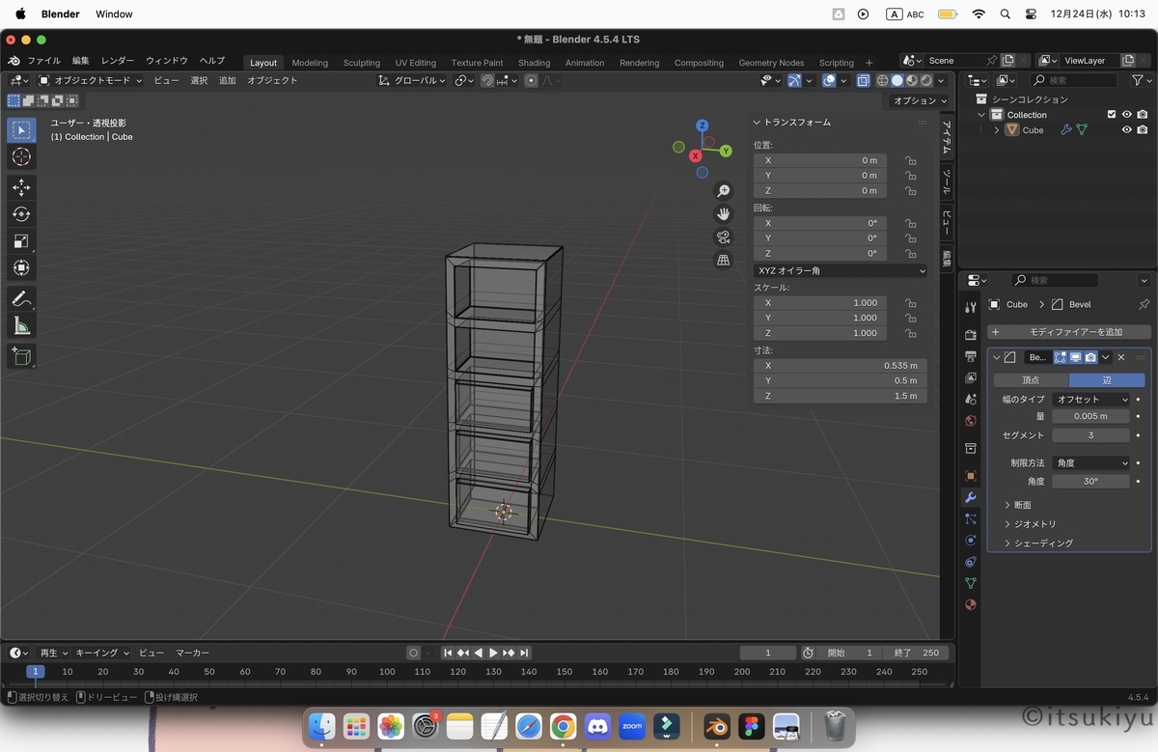Choose the Annotate pencil tool
The width and height of the screenshot is (1158, 752).
pos(21,299)
